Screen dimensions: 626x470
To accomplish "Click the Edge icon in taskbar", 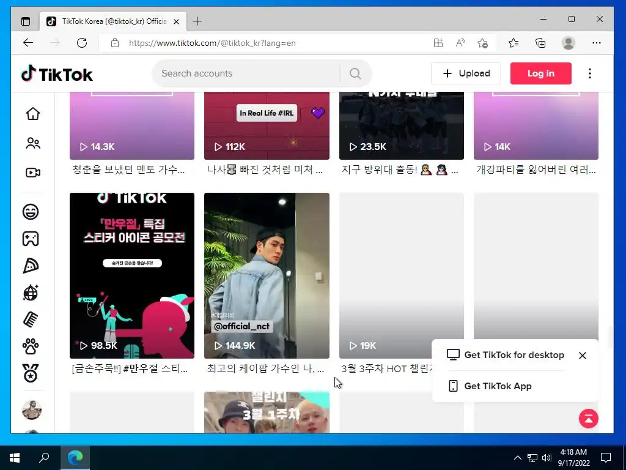I will (x=75, y=458).
